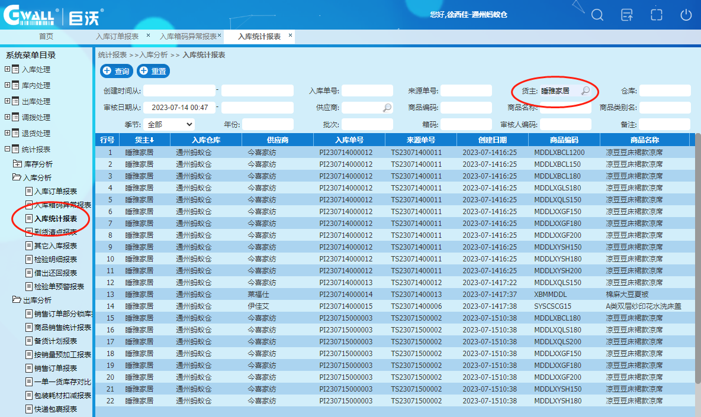Open the 库存分析 folder
701x417 pixels.
click(38, 164)
